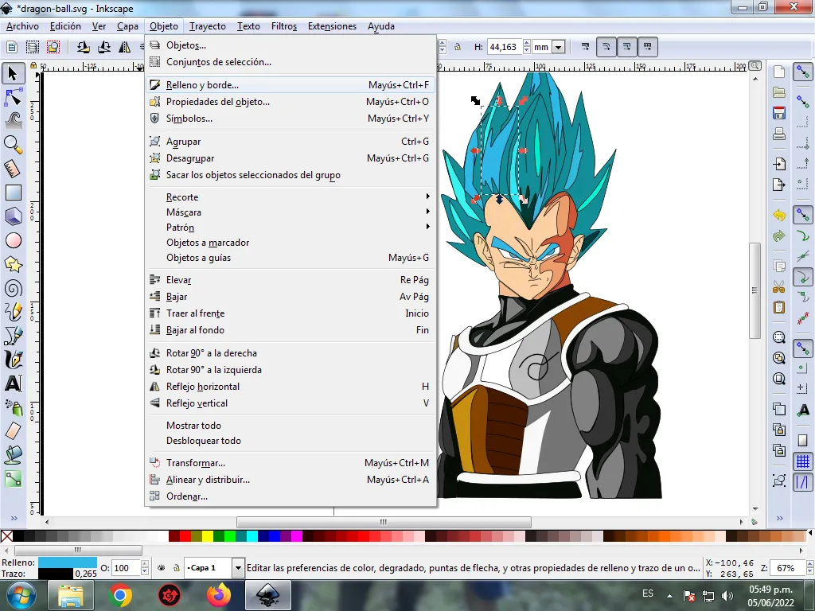
Task: Select the Paint bucket fill tool
Action: pos(13,455)
